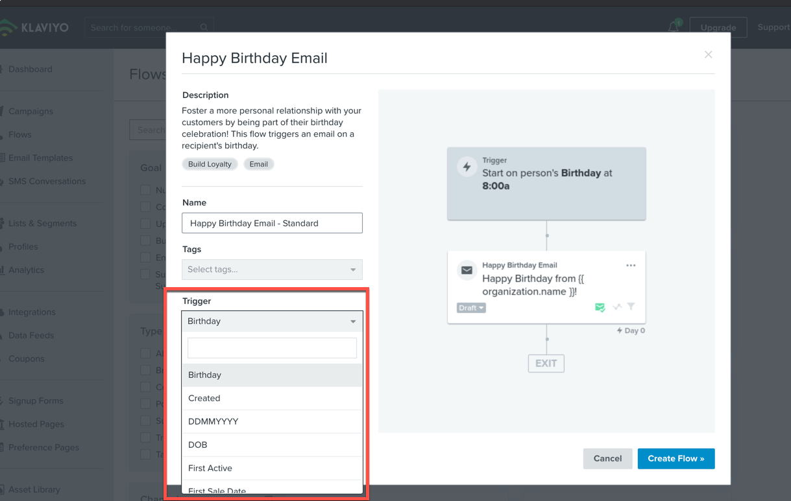Screen dimensions: 791x501
Task: Click the Happy Birthday Email card
Action: point(546,286)
